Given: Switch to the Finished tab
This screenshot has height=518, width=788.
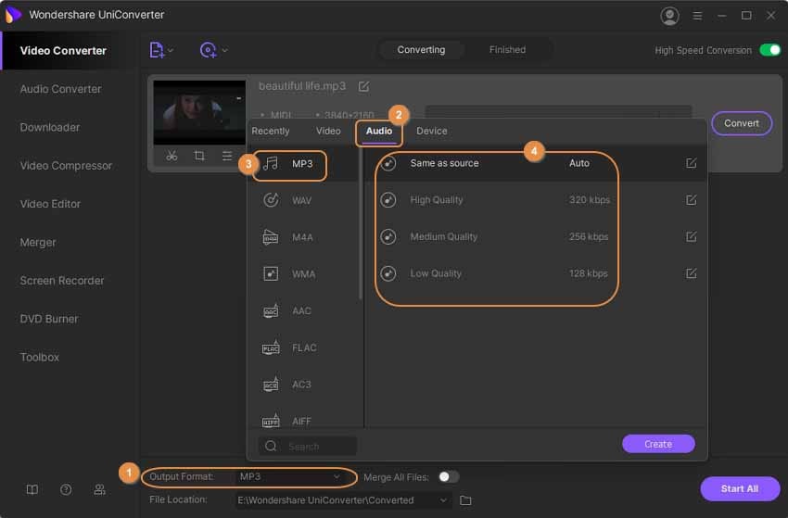Looking at the screenshot, I should pos(507,50).
